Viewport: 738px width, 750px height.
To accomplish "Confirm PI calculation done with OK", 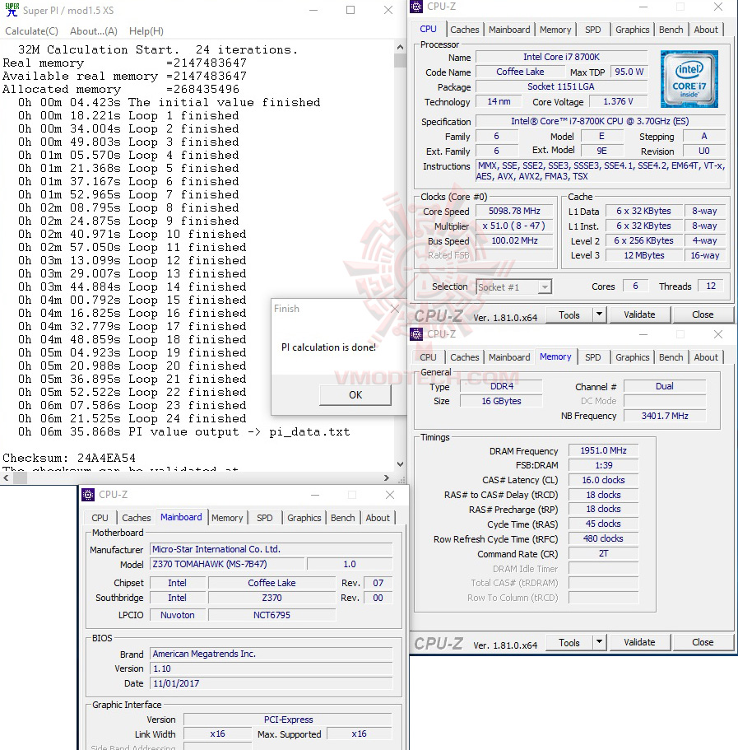I will tap(355, 394).
